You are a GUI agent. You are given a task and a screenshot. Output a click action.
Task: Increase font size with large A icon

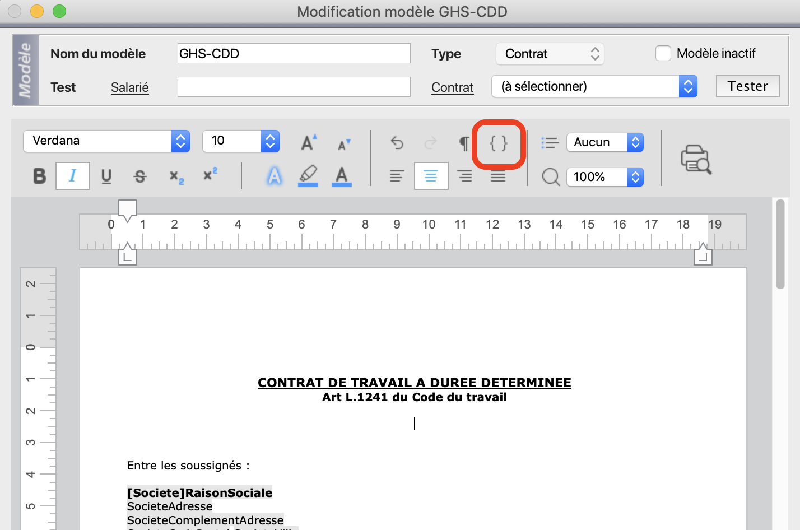[x=309, y=143]
